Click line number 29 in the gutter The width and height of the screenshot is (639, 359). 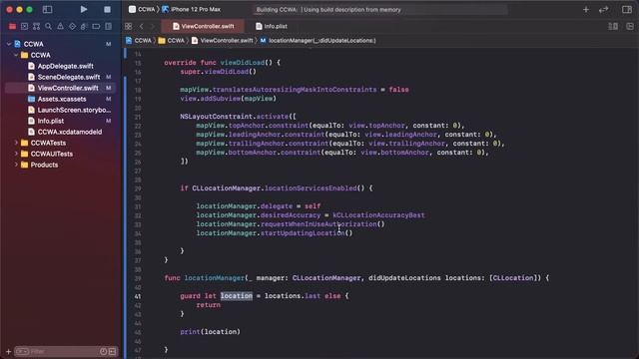(x=138, y=188)
